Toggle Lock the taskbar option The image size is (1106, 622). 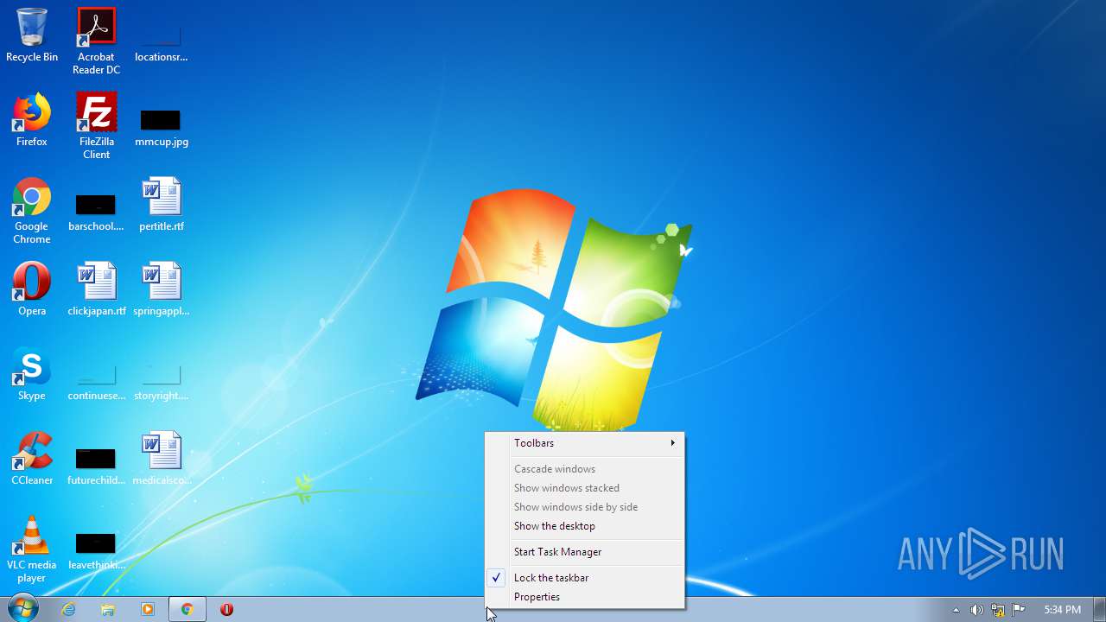tap(585, 578)
